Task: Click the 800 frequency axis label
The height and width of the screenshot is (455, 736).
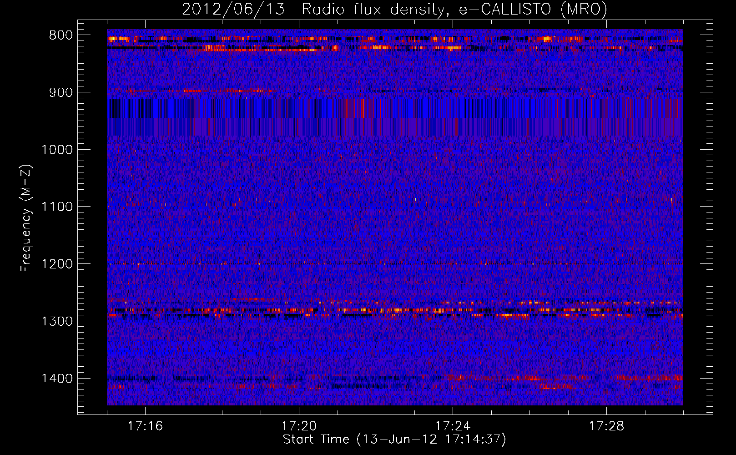Action: point(60,35)
